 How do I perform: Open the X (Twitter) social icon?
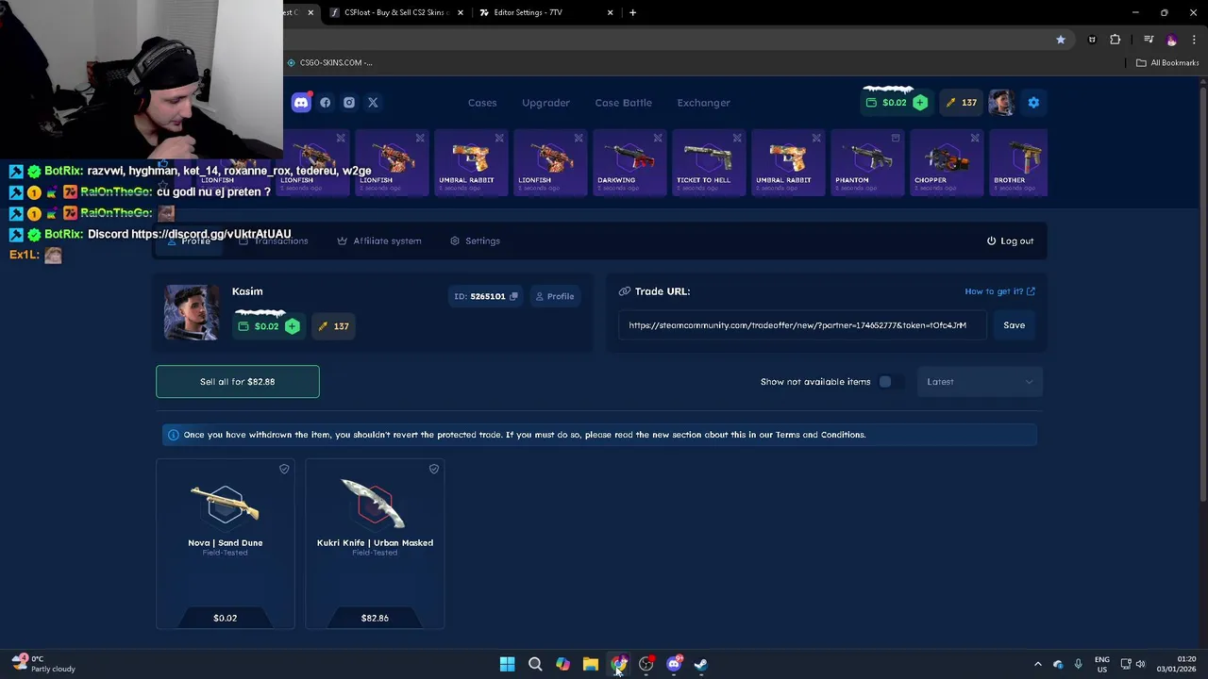373,103
